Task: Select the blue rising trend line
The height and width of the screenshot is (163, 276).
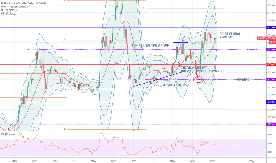Action: tap(154, 80)
